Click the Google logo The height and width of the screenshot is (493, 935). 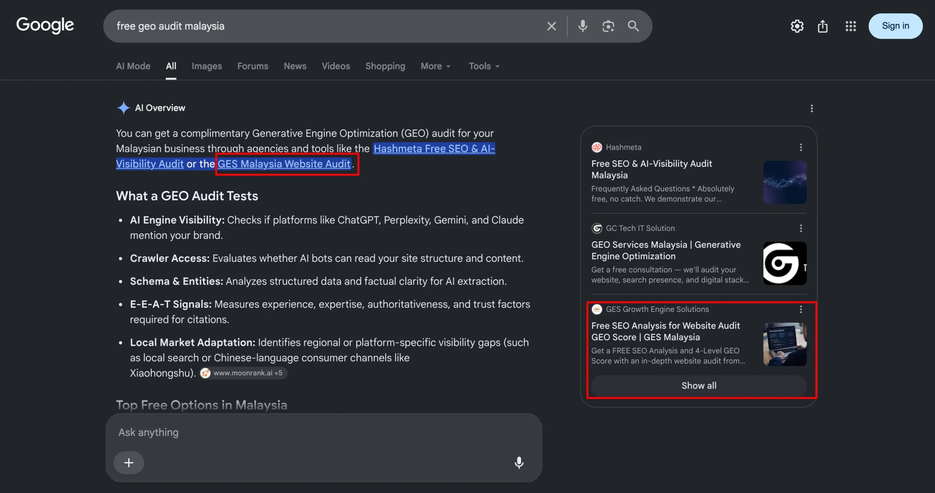click(45, 25)
